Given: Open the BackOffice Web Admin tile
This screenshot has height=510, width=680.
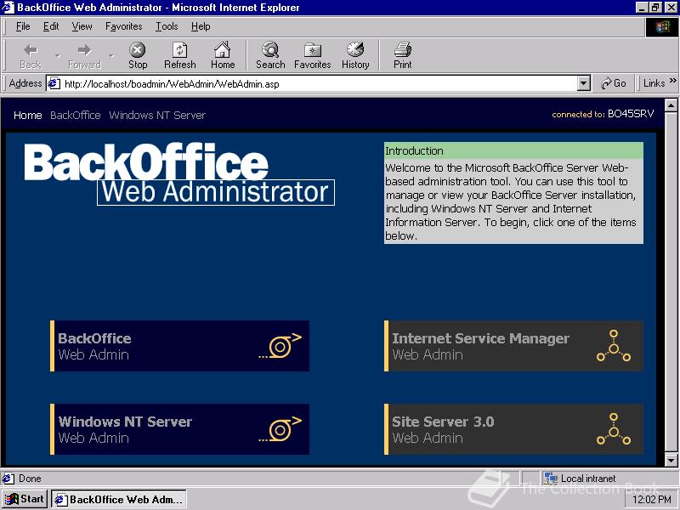Looking at the screenshot, I should (x=179, y=346).
